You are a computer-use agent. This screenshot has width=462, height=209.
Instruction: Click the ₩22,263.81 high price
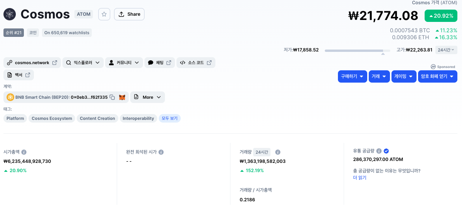tap(419, 50)
